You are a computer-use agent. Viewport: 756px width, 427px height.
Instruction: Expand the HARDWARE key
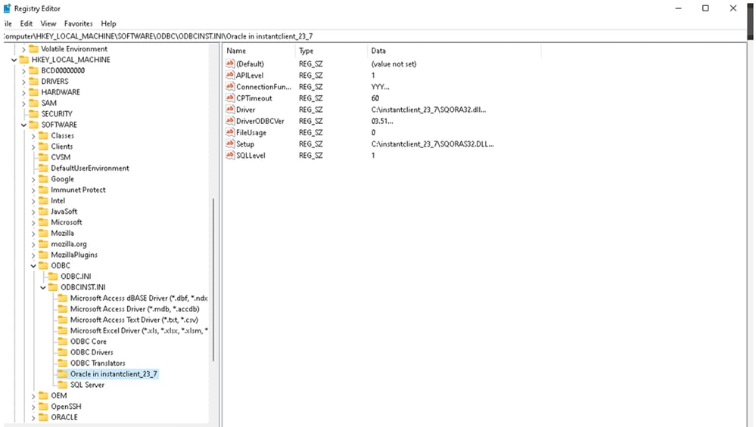point(23,92)
